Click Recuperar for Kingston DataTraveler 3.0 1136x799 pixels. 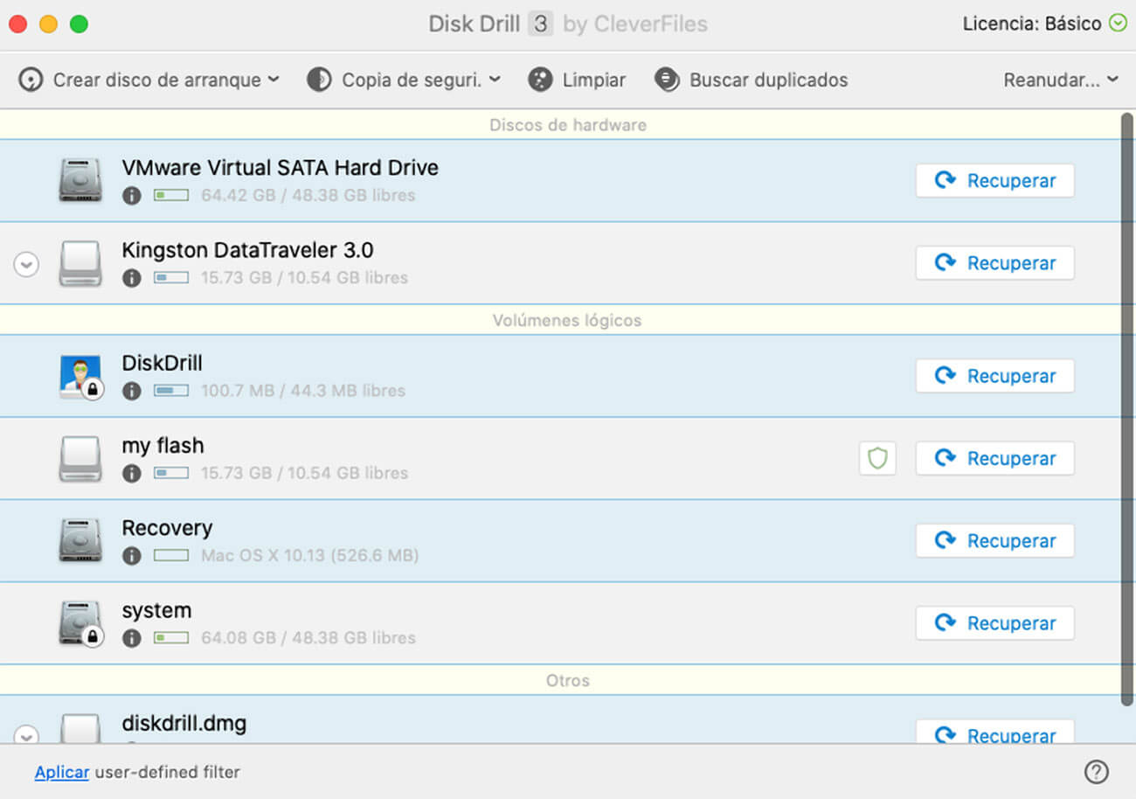[x=994, y=263]
